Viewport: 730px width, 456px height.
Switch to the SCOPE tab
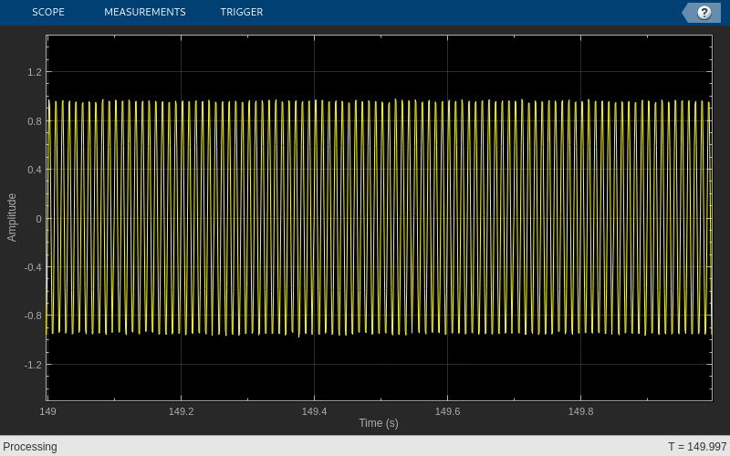pos(48,12)
